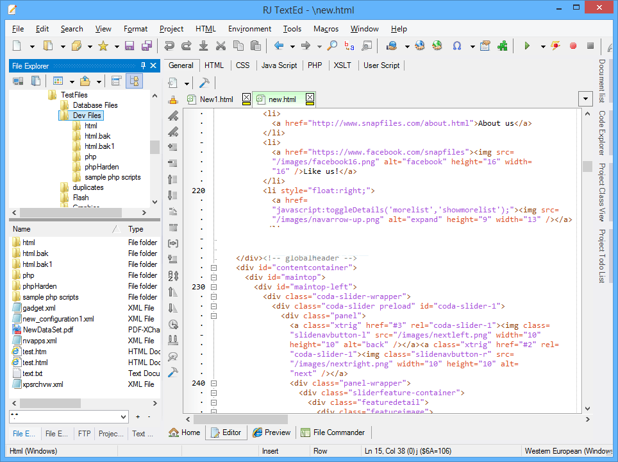This screenshot has height=462, width=618.
Task: Open the Macros menu
Action: 326,29
